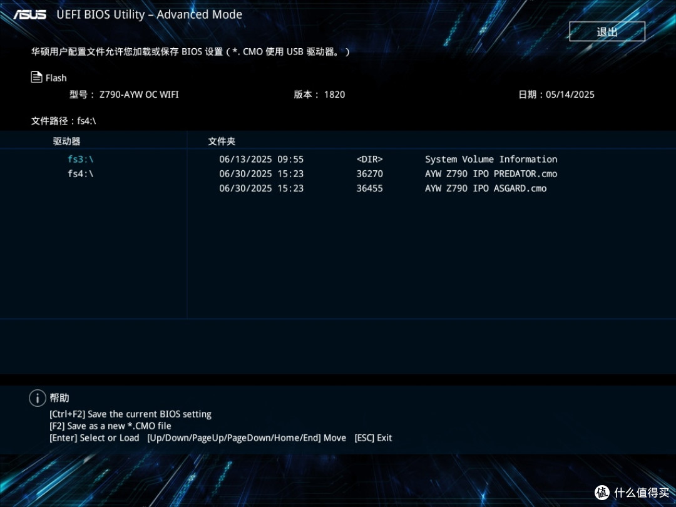The width and height of the screenshot is (676, 507).
Task: Click the Flash document icon
Action: click(37, 77)
